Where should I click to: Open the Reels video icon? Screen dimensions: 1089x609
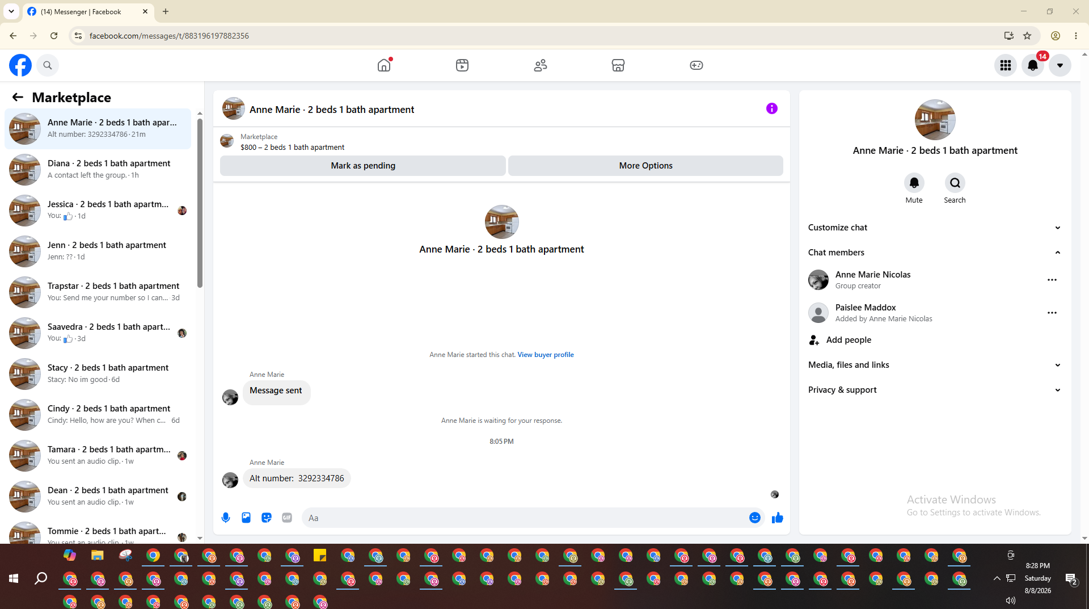(462, 65)
